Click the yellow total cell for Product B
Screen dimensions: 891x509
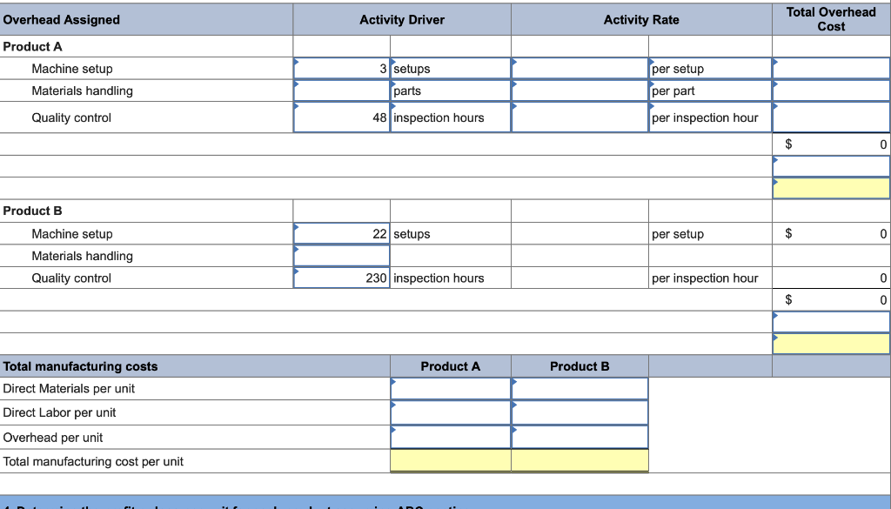830,344
